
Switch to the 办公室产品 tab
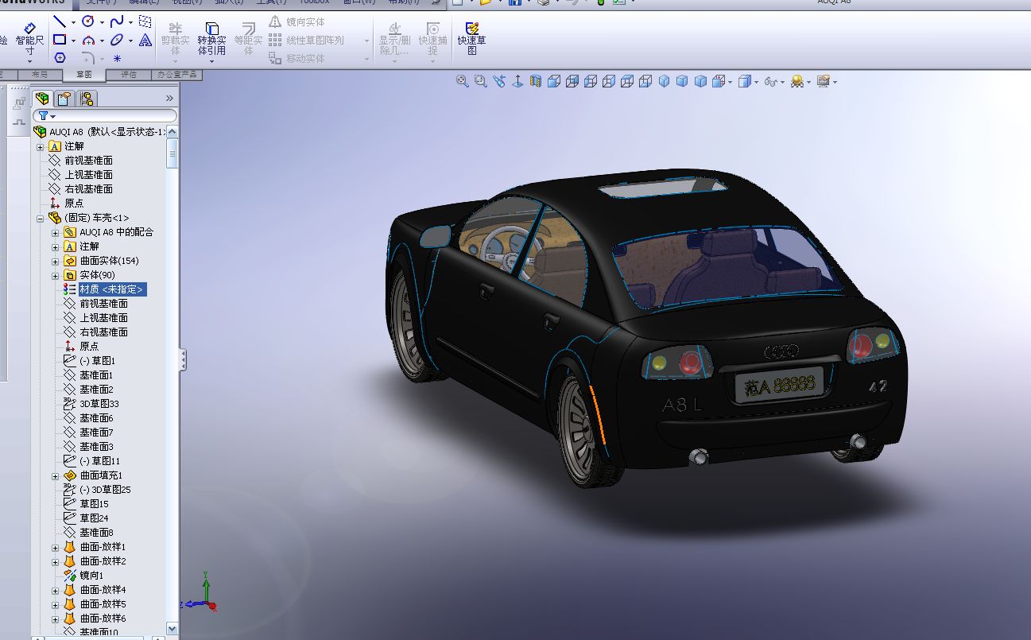pos(176,74)
